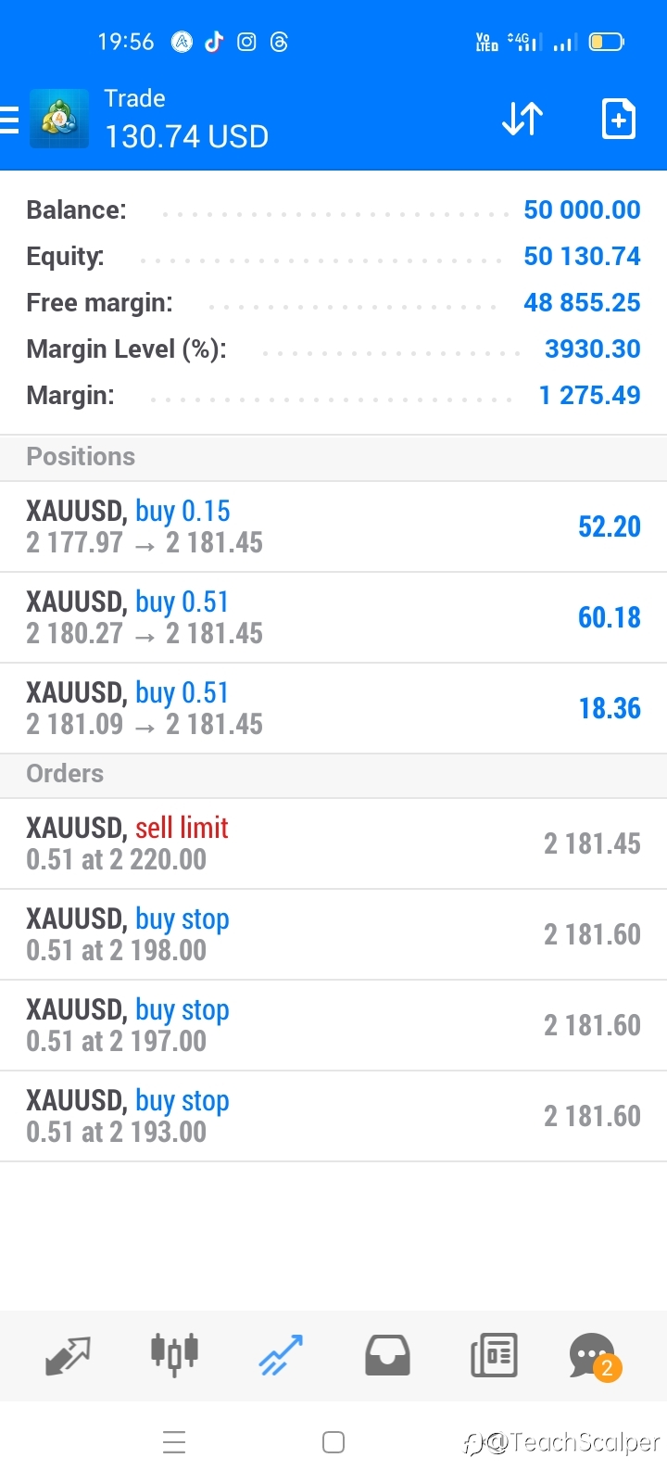Tap the Balance row value

click(582, 209)
